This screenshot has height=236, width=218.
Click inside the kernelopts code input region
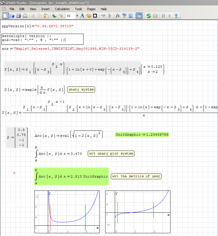(x=42, y=39)
